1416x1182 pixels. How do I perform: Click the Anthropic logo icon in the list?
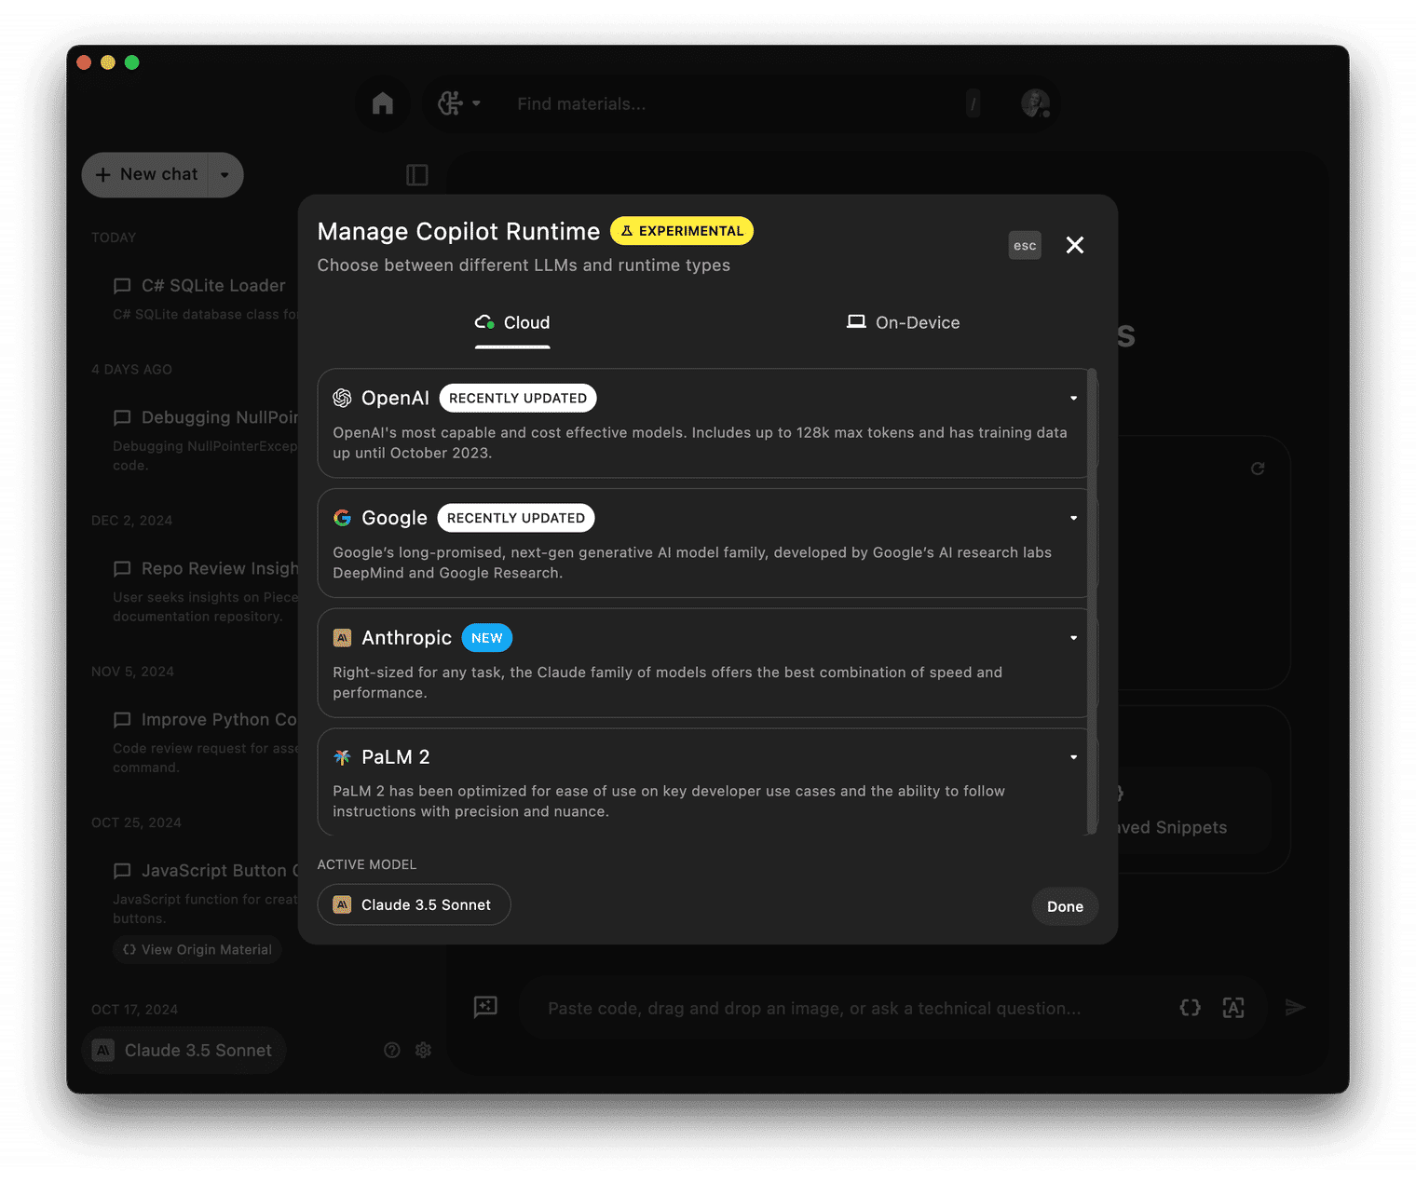pyautogui.click(x=342, y=638)
